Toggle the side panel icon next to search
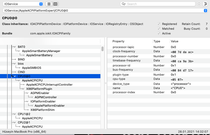Image resolution: width=210 pixels, height=135 pixels. pyautogui.click(x=205, y=4)
